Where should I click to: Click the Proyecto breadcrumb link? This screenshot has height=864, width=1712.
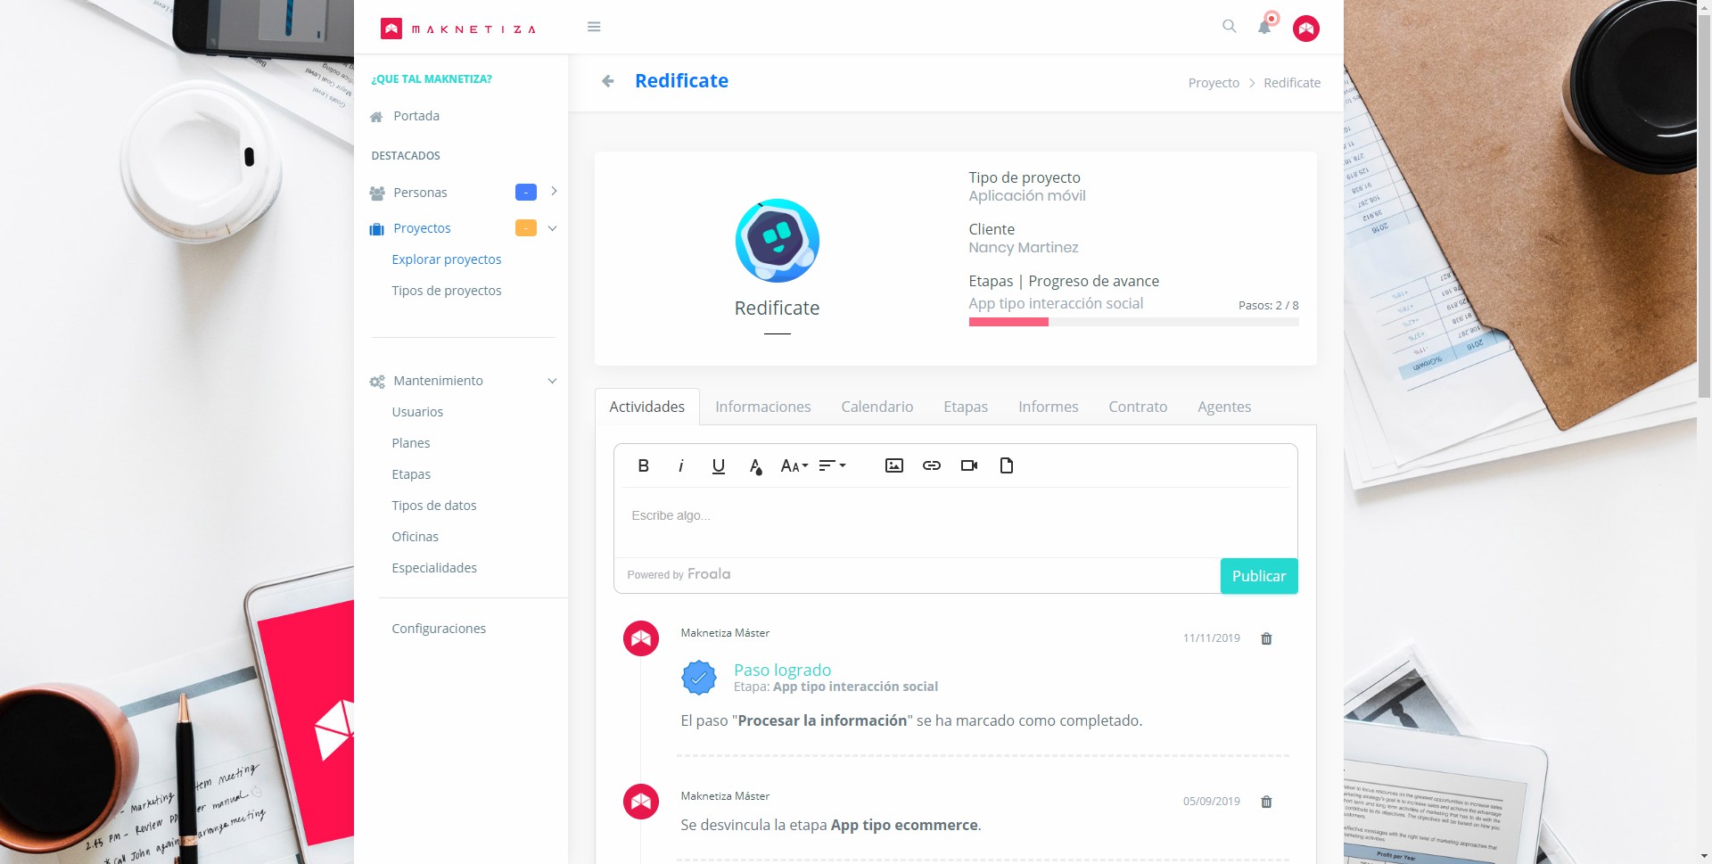[x=1214, y=83]
